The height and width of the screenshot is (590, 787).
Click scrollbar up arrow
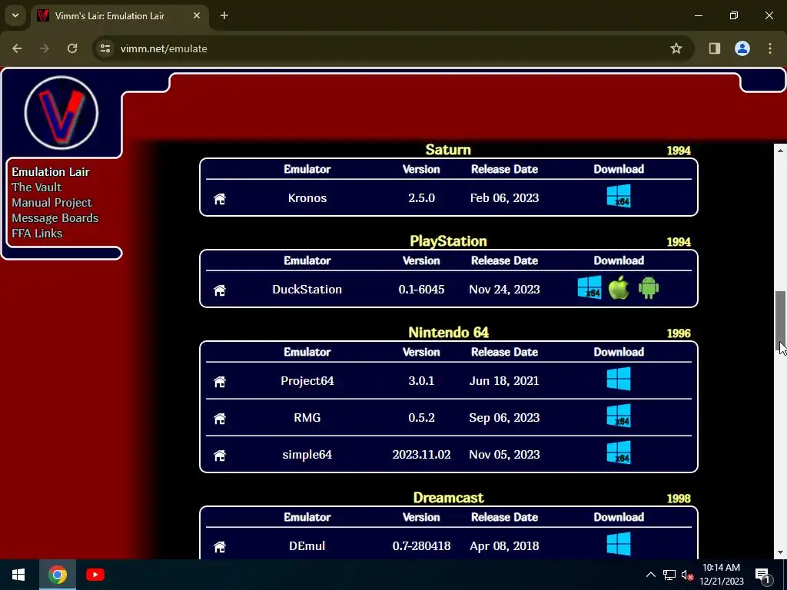pyautogui.click(x=781, y=151)
